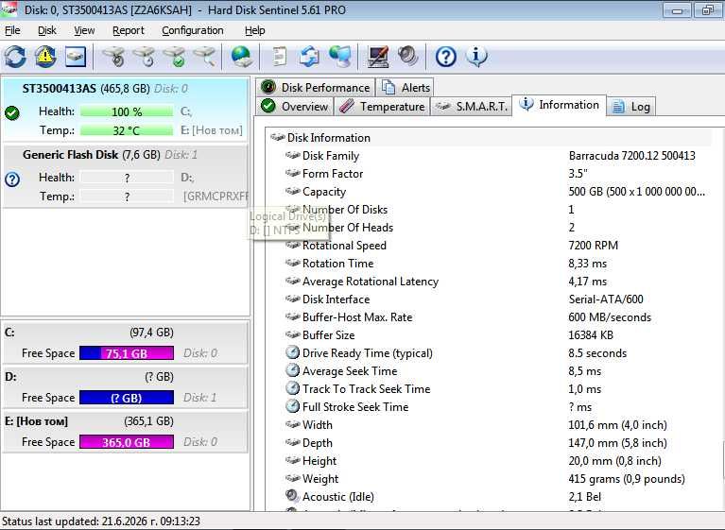Click the 415 grams weight value
The height and width of the screenshot is (530, 725).
coord(627,479)
